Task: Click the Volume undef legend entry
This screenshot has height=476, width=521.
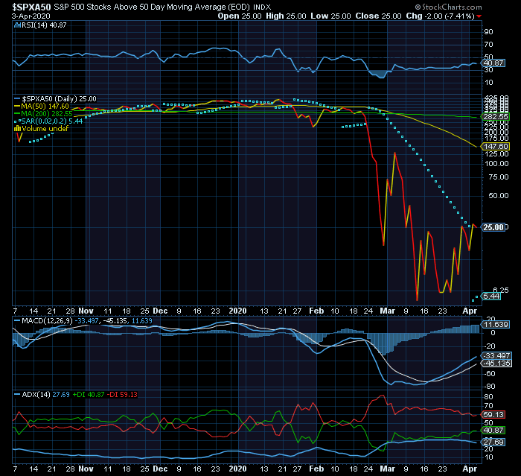Action: [45, 128]
